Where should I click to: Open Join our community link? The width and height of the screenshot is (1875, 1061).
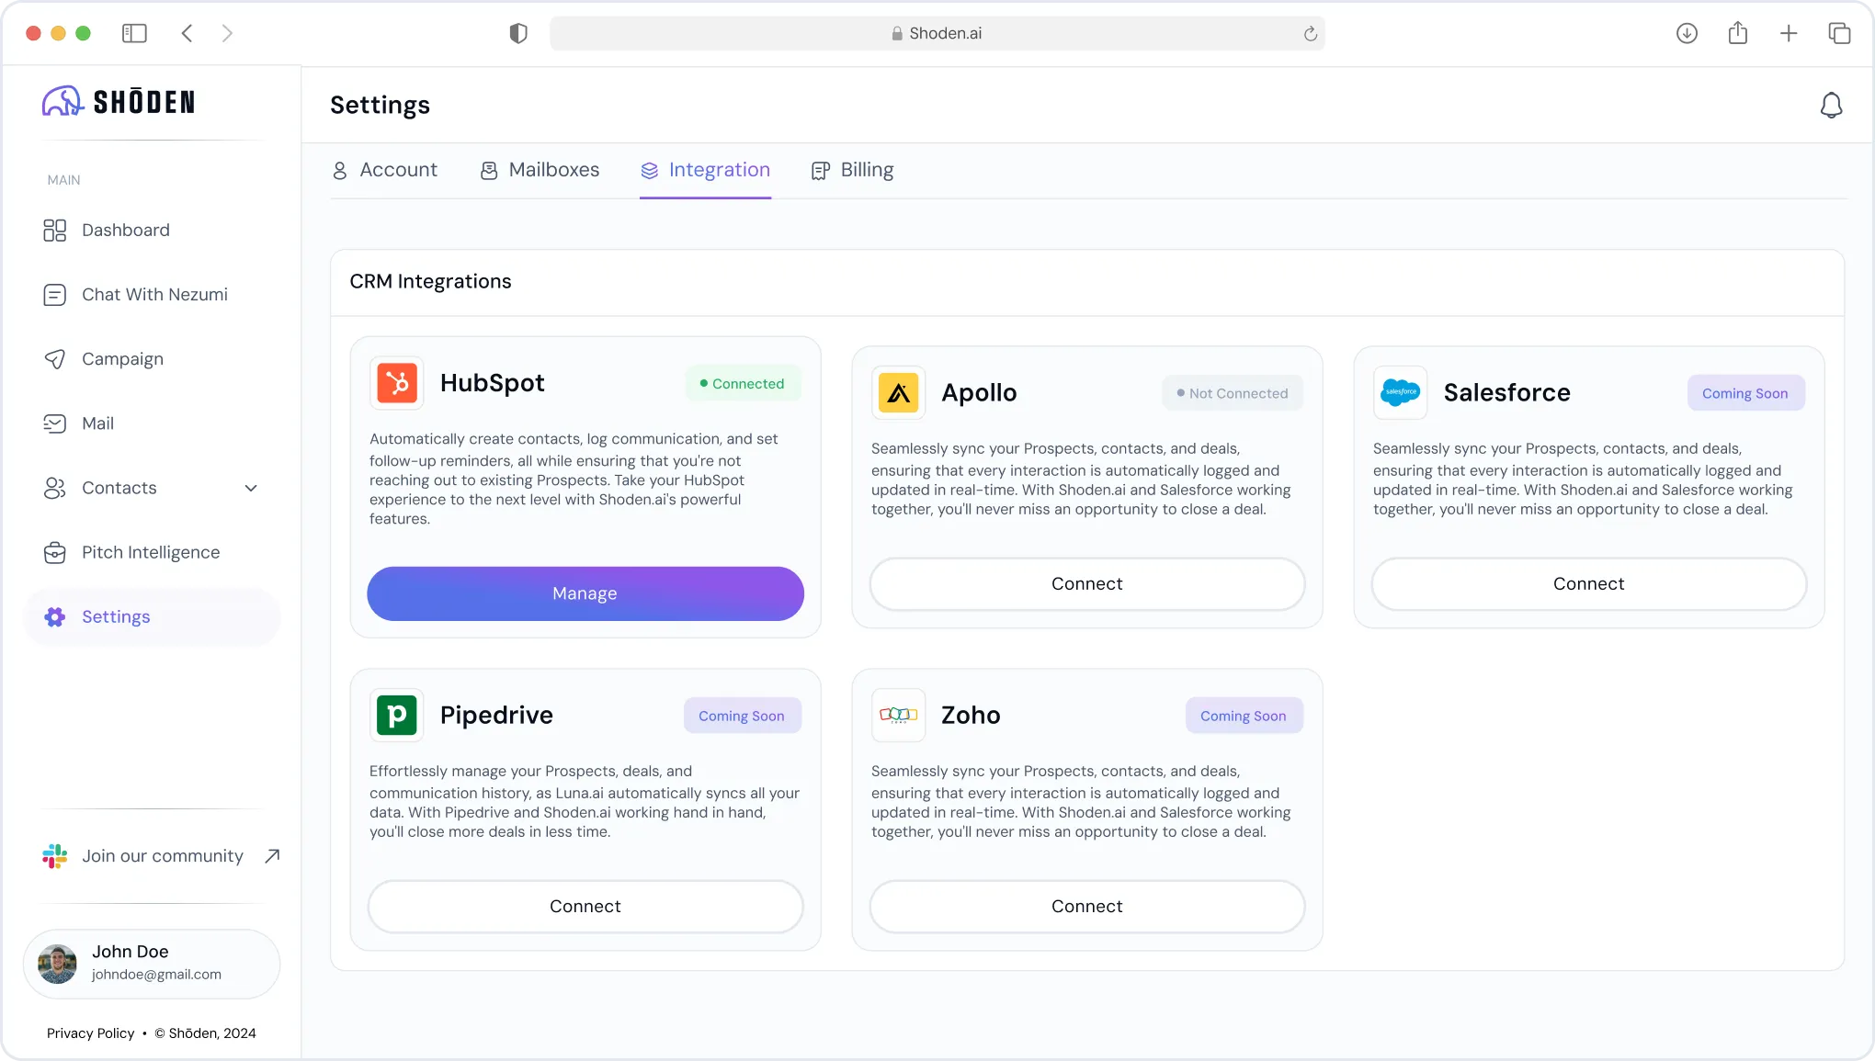(x=161, y=855)
